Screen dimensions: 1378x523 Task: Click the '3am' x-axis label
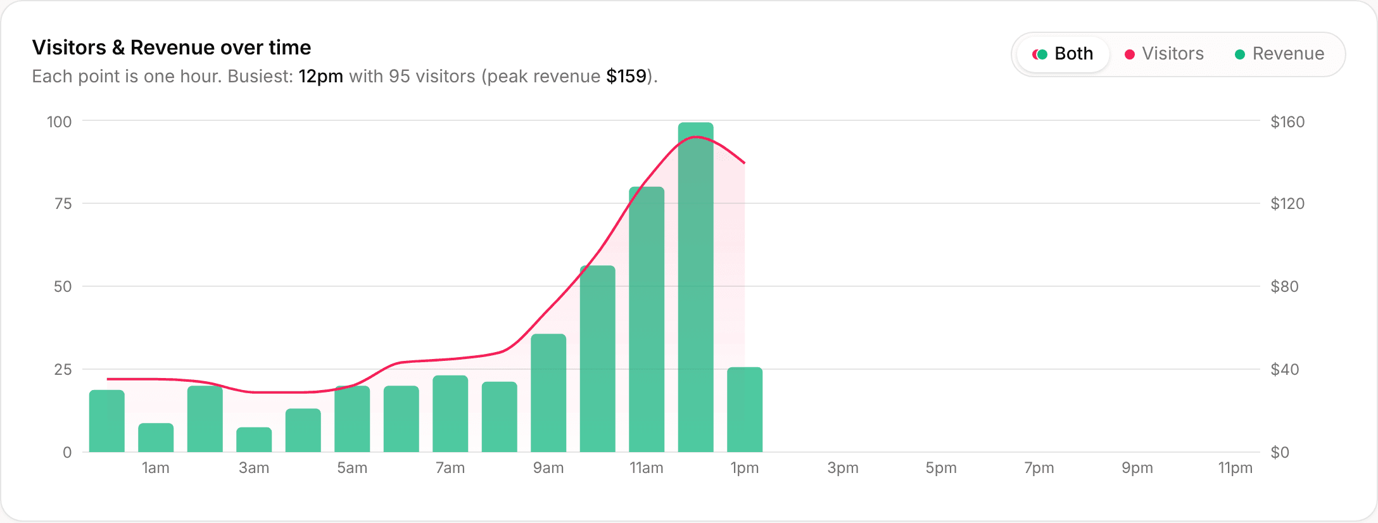click(254, 468)
